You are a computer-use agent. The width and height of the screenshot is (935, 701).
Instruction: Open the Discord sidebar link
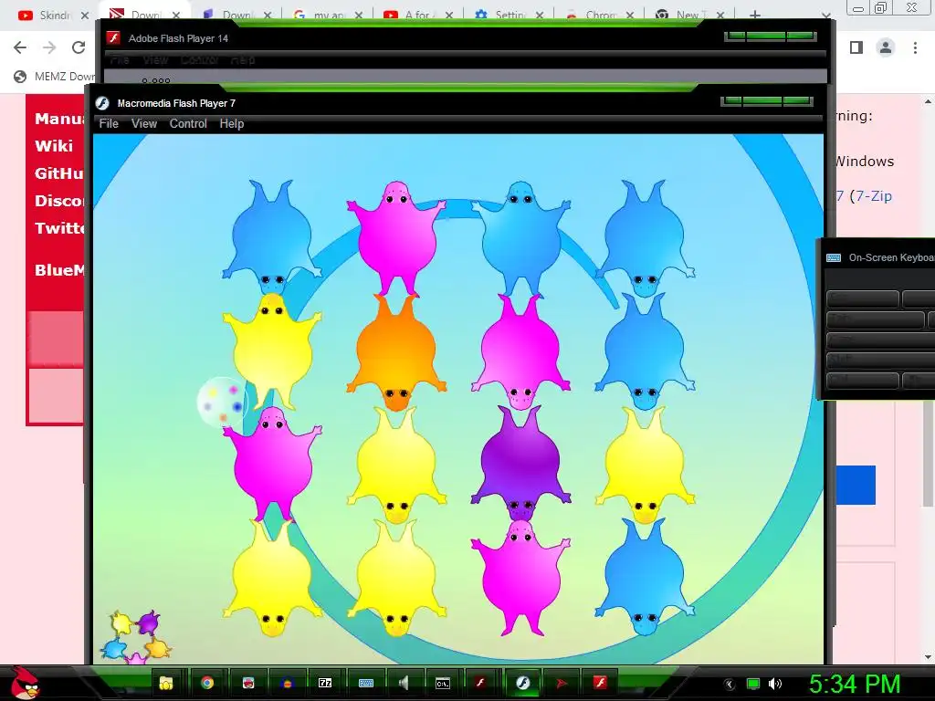[x=59, y=201]
